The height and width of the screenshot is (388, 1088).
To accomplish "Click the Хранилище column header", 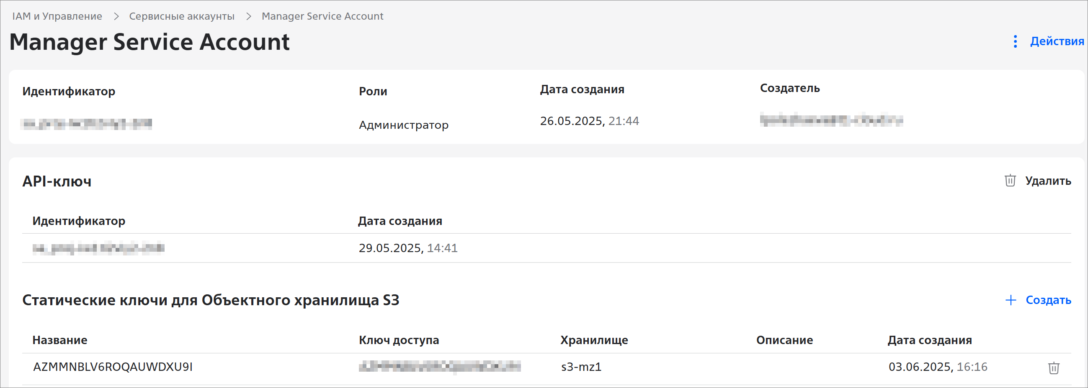I will click(x=594, y=340).
